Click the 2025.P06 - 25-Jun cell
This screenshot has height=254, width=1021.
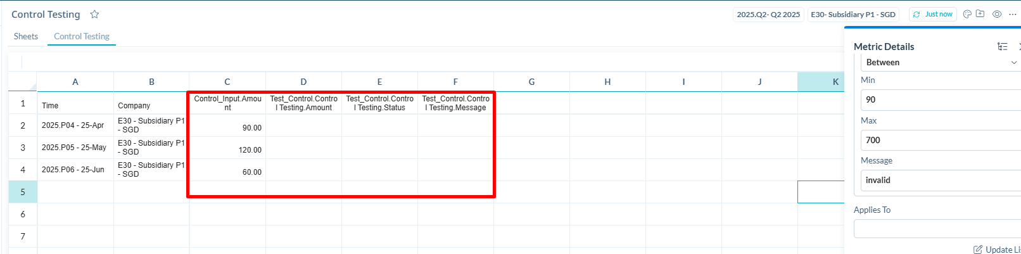pos(75,170)
